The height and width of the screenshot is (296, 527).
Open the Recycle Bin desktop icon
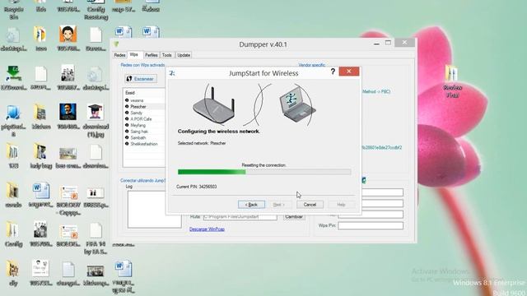point(13,9)
